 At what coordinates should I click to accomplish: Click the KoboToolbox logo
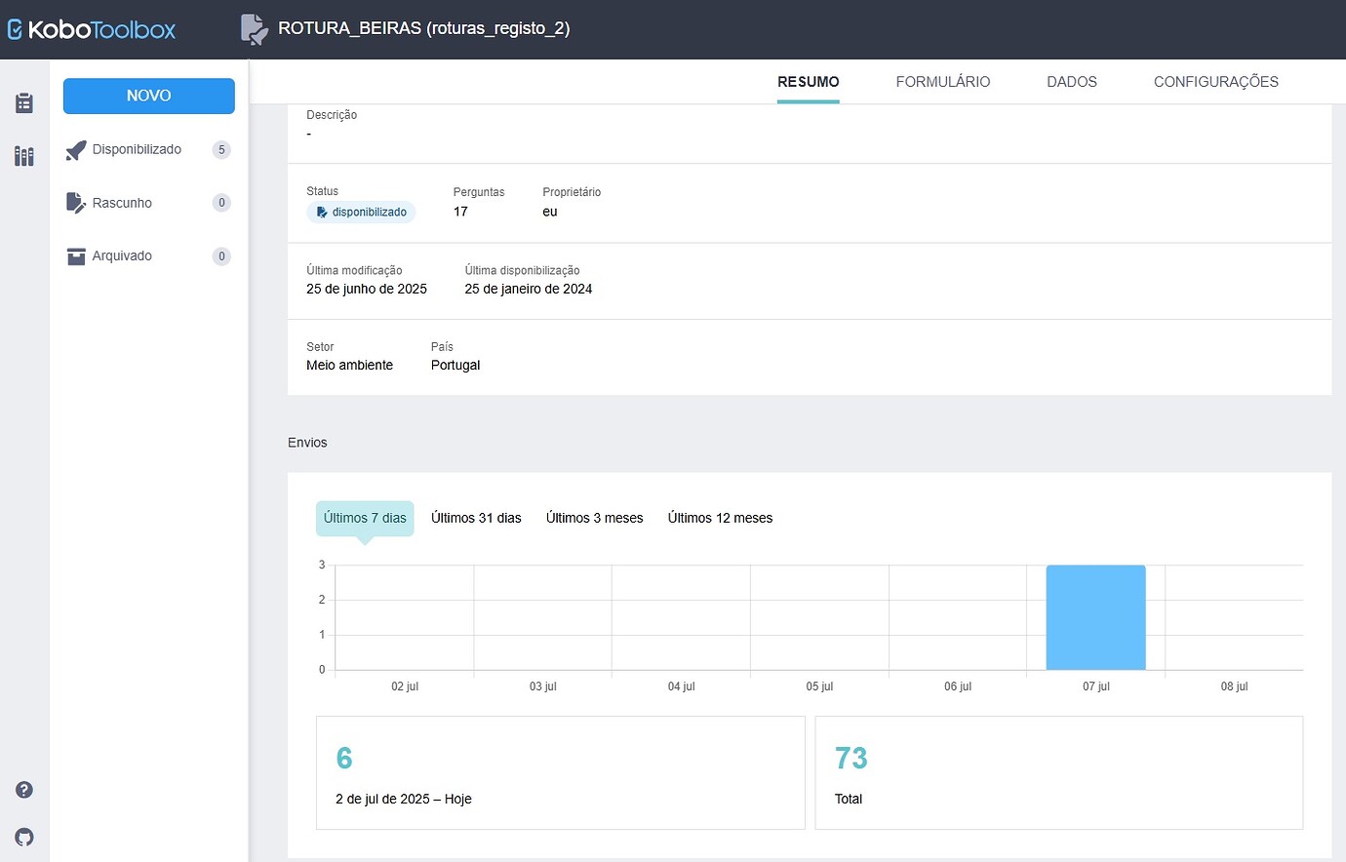92,28
